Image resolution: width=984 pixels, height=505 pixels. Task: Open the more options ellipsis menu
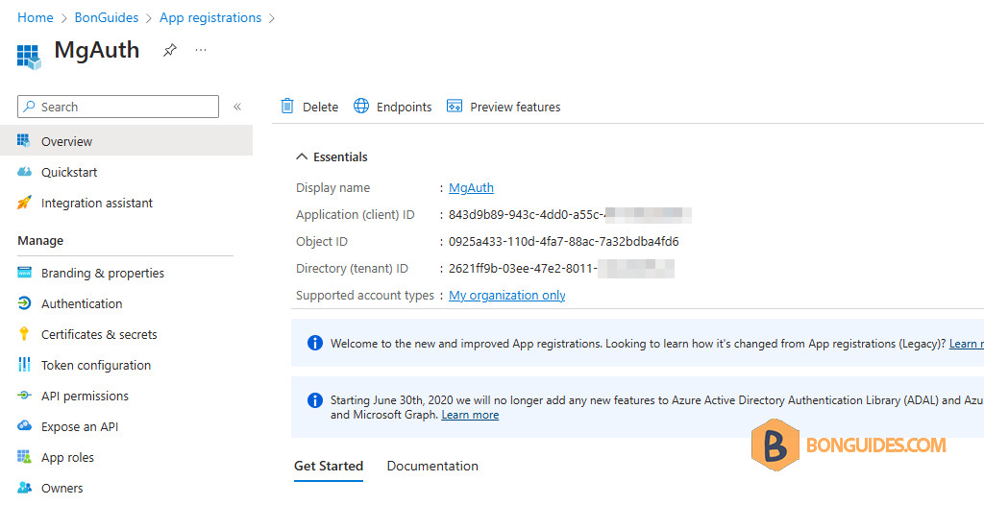pyautogui.click(x=201, y=50)
